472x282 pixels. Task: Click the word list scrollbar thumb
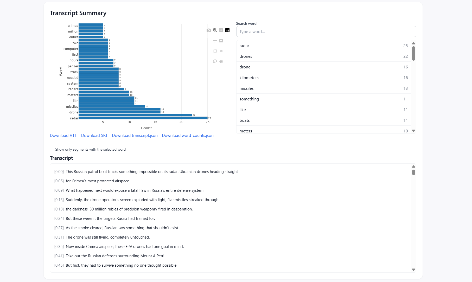point(413,53)
